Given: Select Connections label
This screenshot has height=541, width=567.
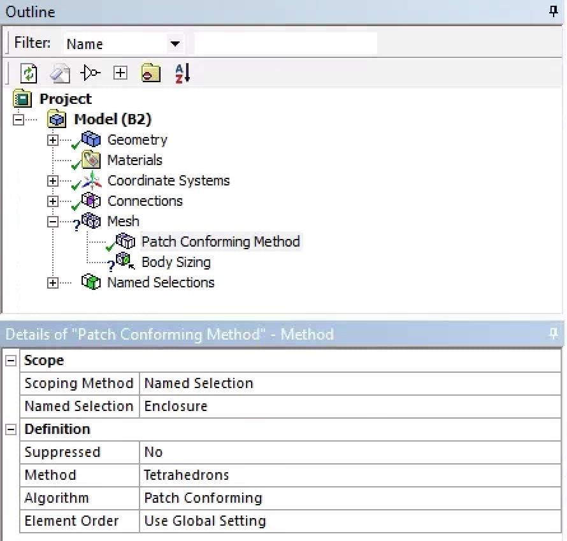Looking at the screenshot, I should click(145, 201).
